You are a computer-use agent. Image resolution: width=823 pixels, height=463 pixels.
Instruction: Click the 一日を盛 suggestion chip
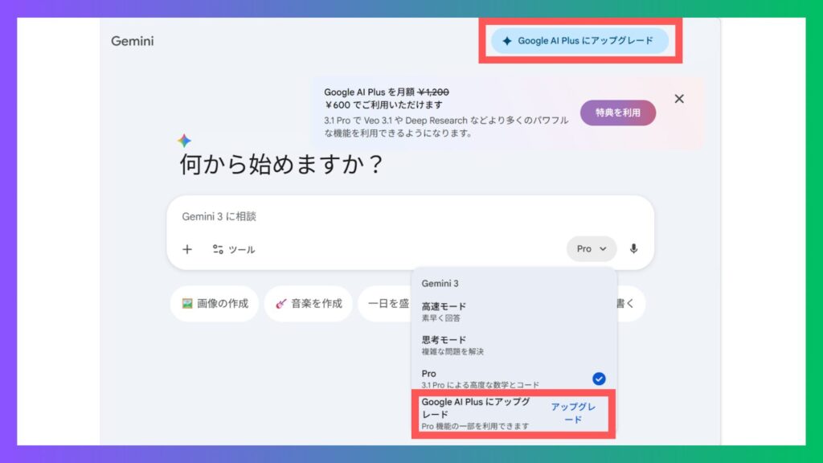[386, 304]
